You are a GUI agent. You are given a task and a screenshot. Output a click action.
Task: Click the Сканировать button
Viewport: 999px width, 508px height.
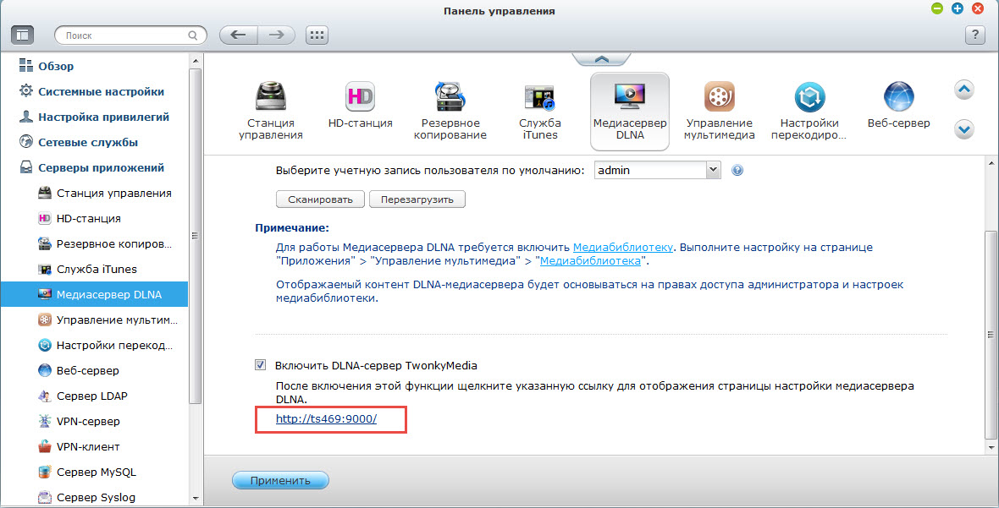pyautogui.click(x=320, y=199)
